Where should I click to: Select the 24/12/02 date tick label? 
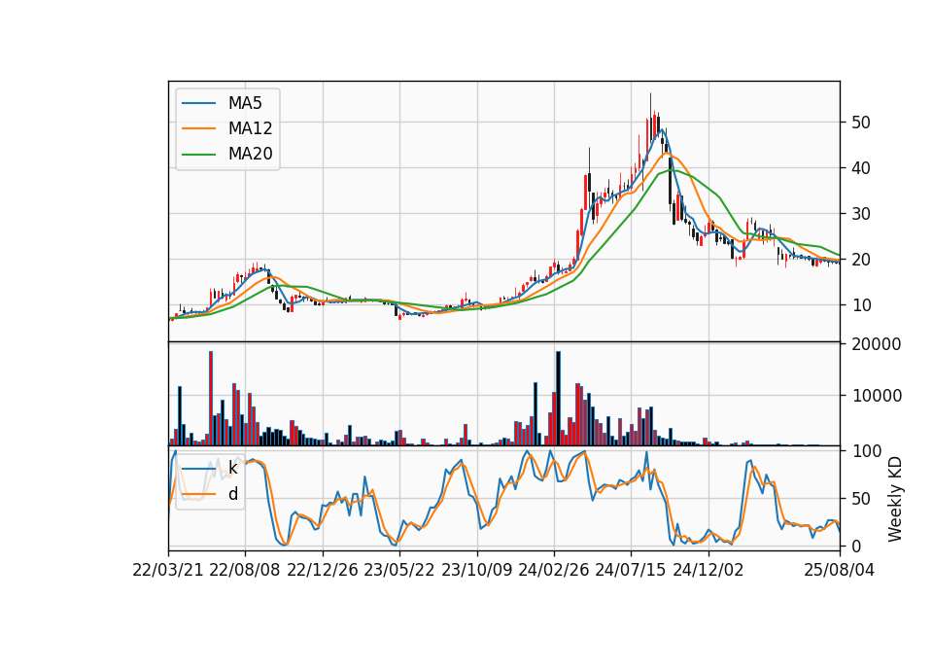point(708,570)
